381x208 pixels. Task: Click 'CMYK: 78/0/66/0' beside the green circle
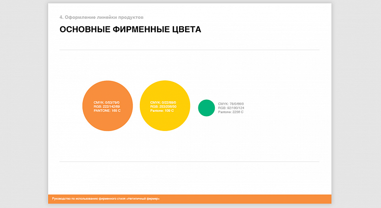pyautogui.click(x=231, y=104)
